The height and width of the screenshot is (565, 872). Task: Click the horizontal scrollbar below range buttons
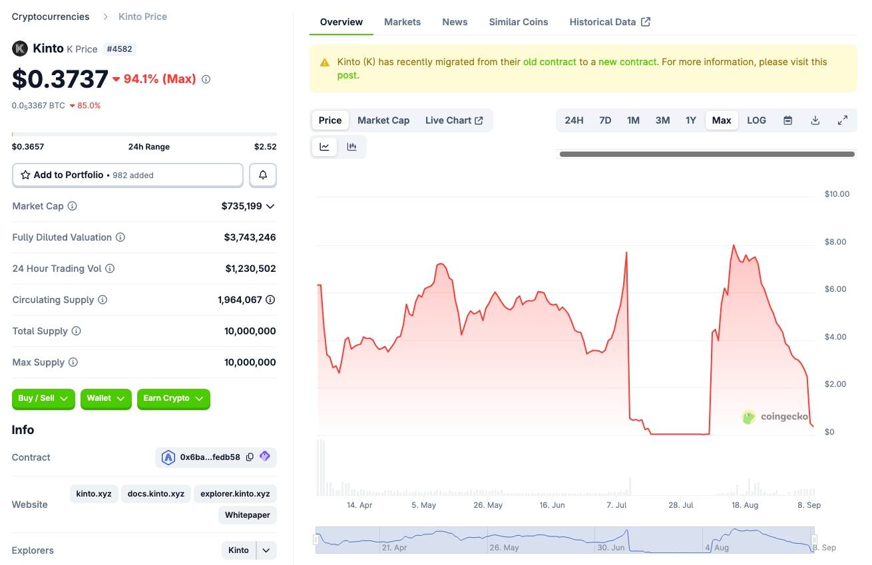(x=707, y=154)
